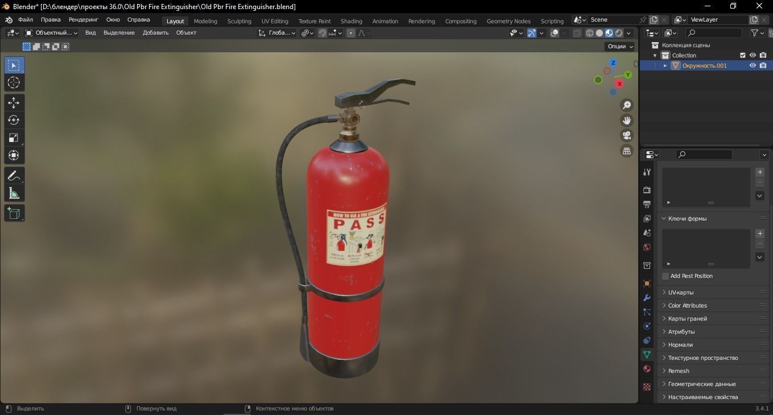Viewport: 773px width, 415px height.
Task: Open the Рендеринг menu
Action: (83, 19)
